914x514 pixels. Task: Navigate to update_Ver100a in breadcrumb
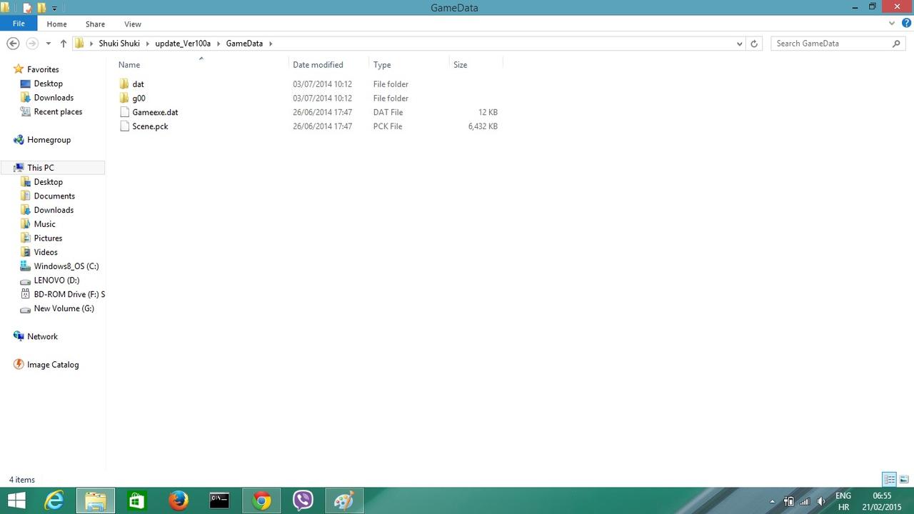pyautogui.click(x=183, y=44)
